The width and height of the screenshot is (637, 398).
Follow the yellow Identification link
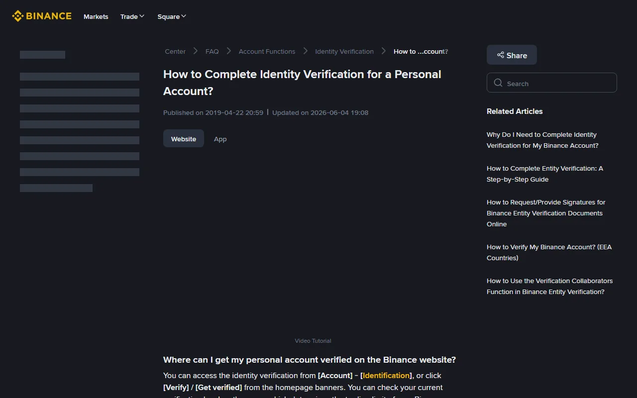tap(386, 375)
